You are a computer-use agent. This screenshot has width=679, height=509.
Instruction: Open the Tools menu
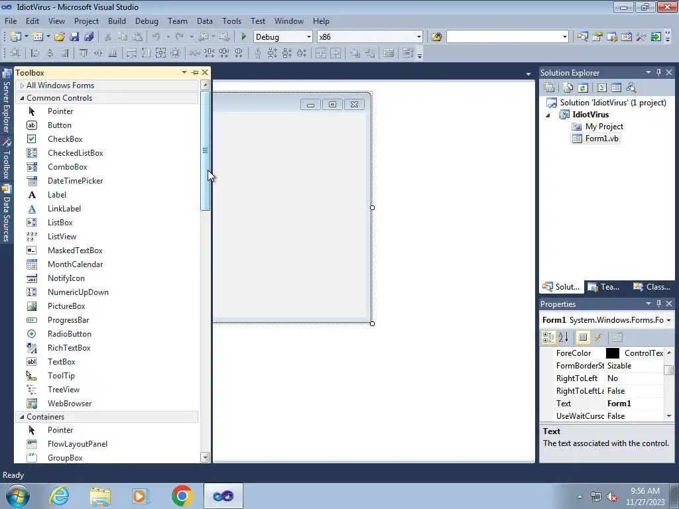point(231,21)
